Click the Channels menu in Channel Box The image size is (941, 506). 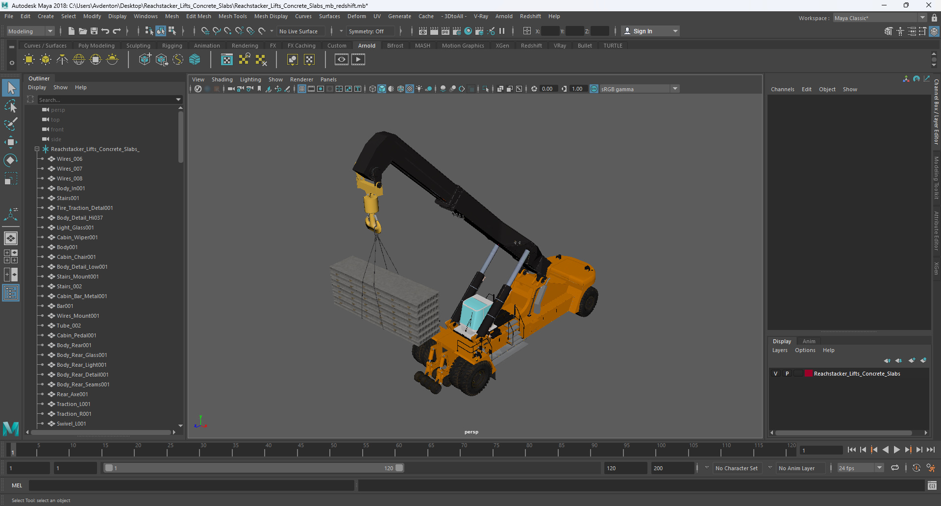(x=782, y=89)
